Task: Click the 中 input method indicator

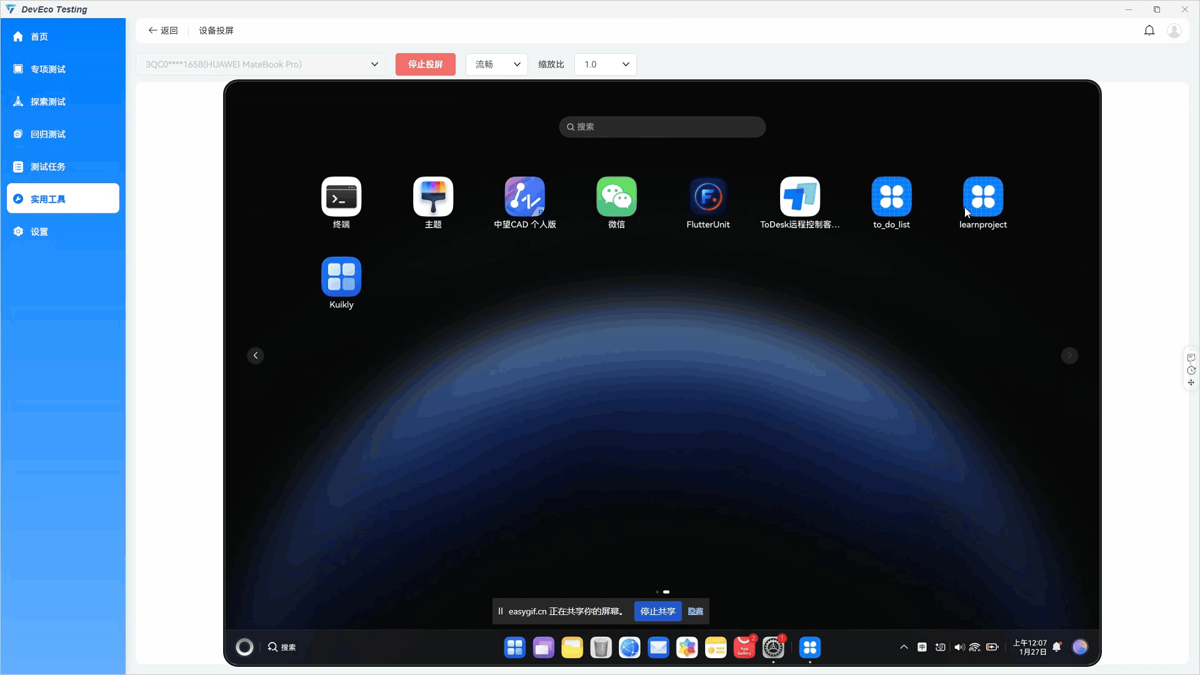Action: tap(922, 647)
